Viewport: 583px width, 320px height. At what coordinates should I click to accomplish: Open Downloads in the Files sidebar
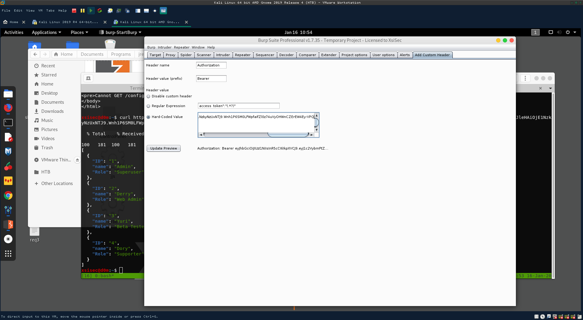pyautogui.click(x=52, y=111)
